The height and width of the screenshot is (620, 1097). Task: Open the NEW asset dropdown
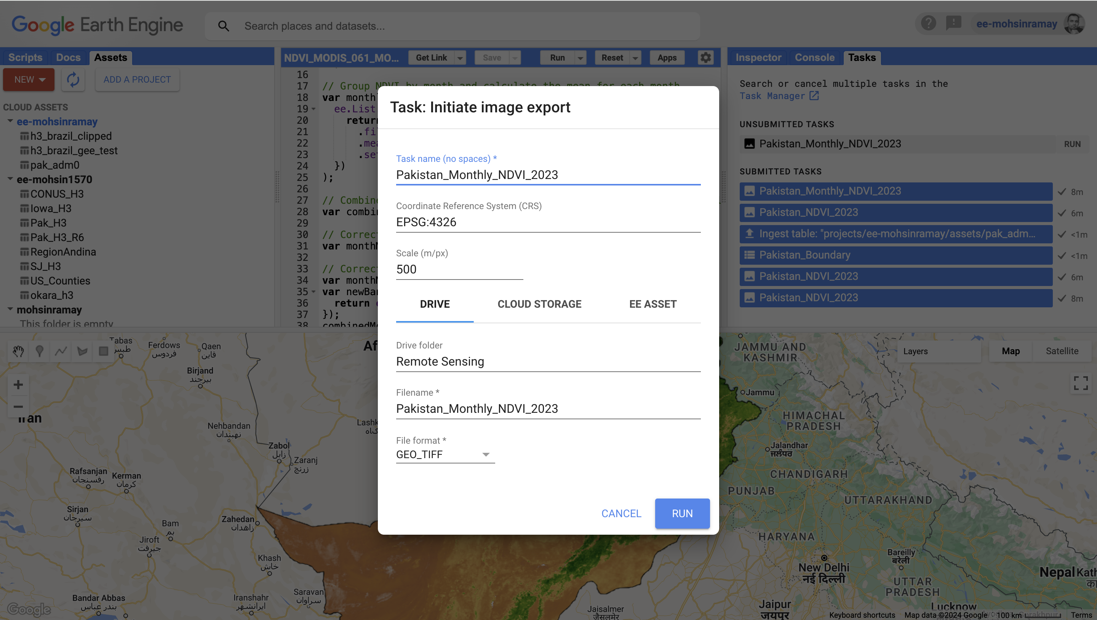29,80
